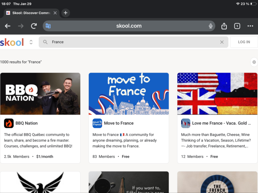Click the browser back arrow
Image resolution: width=258 pixels, height=193 pixels.
(x=8, y=26)
